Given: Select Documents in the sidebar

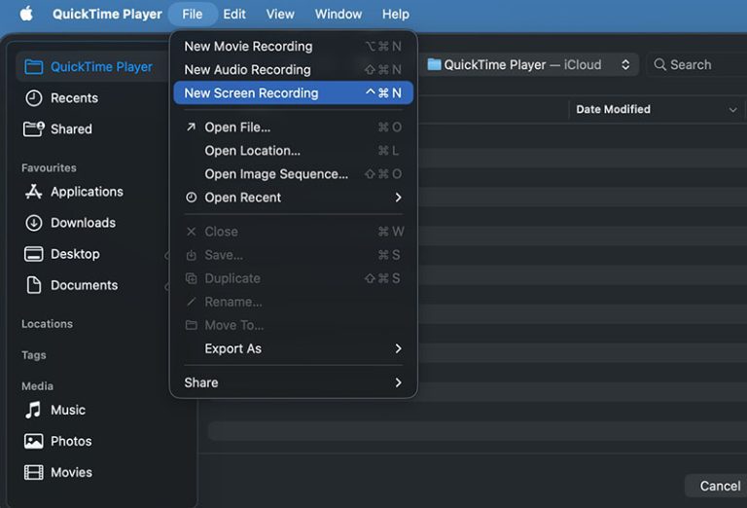Looking at the screenshot, I should [85, 285].
